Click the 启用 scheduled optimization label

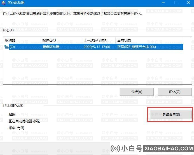pos(12,115)
